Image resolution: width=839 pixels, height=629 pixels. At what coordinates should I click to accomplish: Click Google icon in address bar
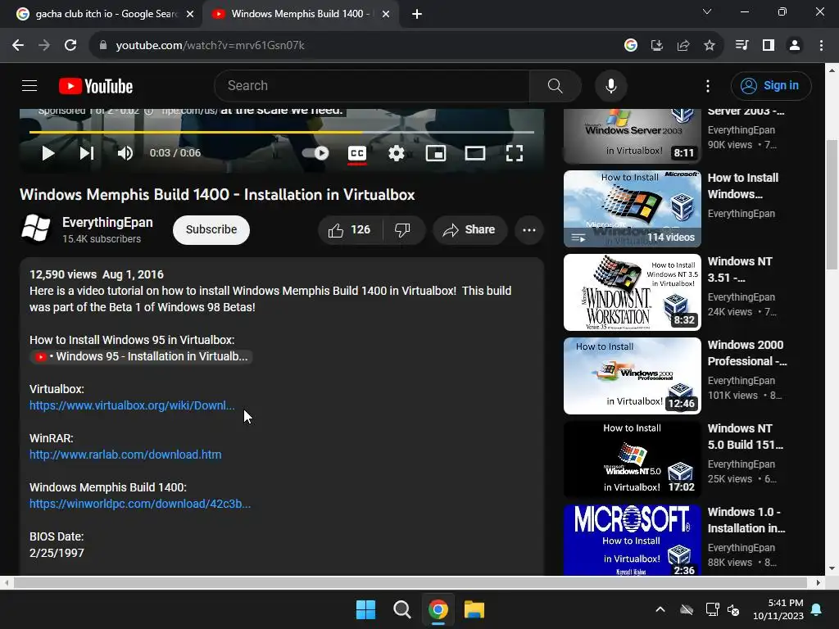(x=630, y=46)
